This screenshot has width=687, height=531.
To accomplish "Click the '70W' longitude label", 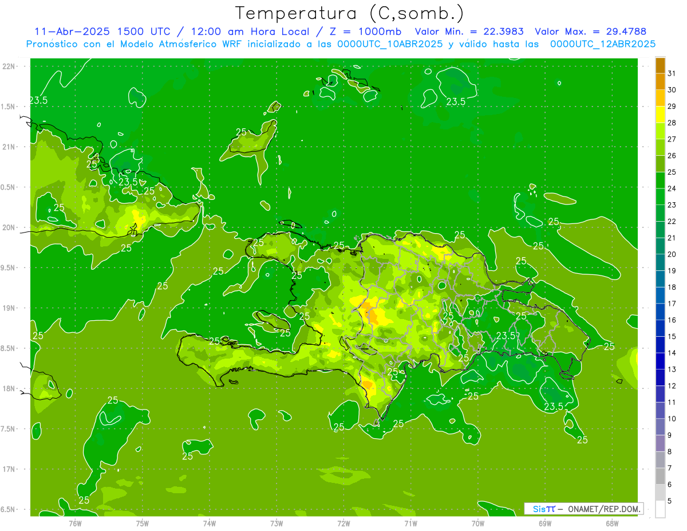I will [478, 523].
